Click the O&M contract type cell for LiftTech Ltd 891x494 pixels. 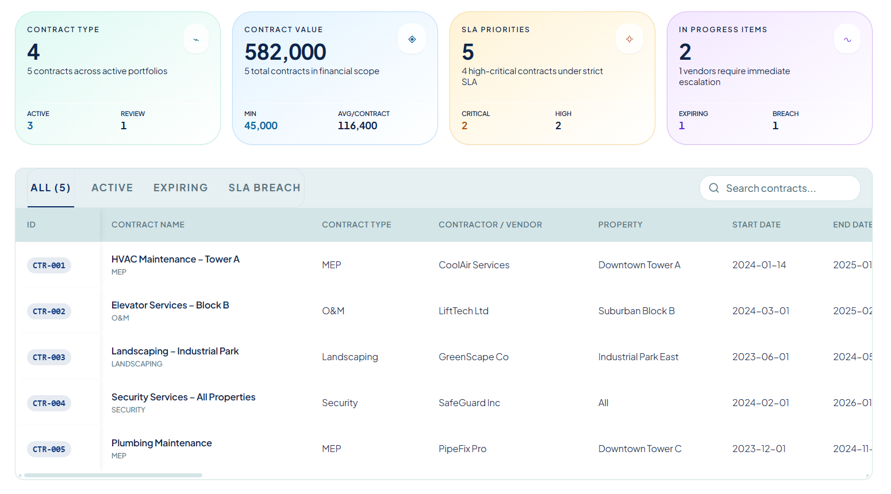[333, 311]
